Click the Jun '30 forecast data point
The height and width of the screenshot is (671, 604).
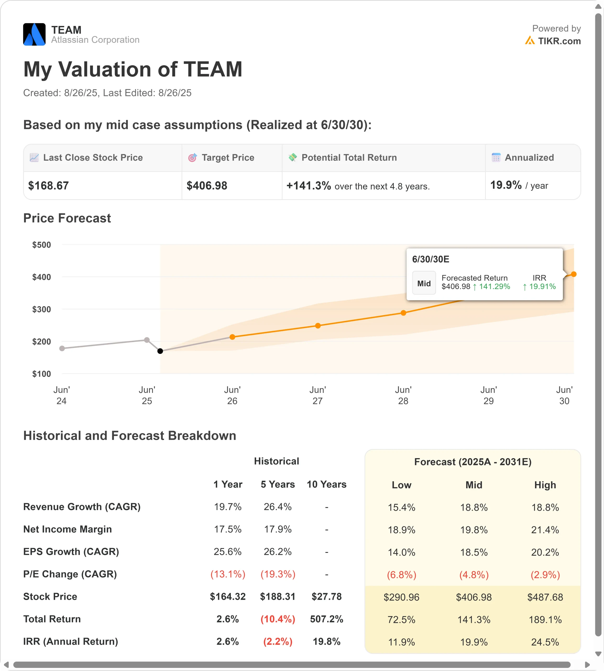[573, 274]
